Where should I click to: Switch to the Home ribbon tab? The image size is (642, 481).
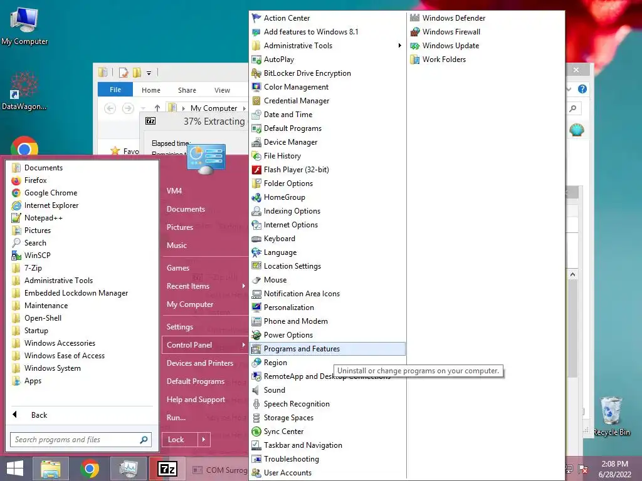click(x=151, y=90)
